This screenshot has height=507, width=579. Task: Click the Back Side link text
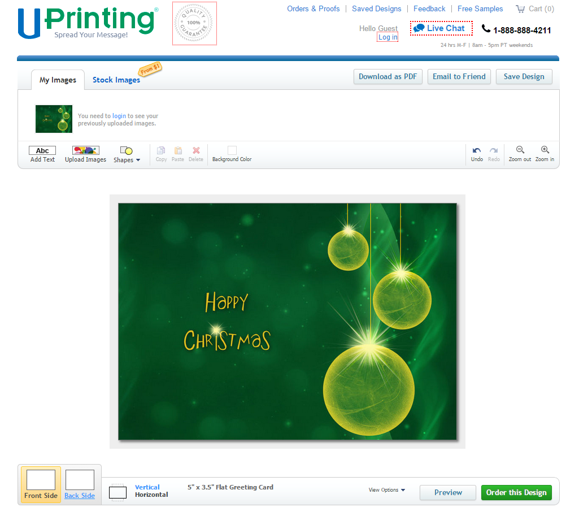click(x=80, y=496)
